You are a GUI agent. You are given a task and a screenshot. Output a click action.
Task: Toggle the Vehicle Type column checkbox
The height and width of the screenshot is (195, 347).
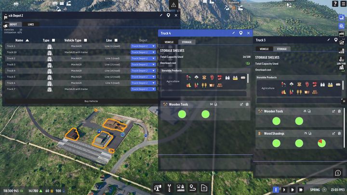point(85,40)
